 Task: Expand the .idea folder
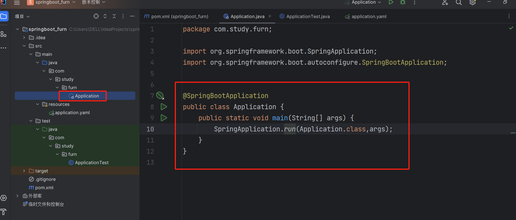[x=24, y=37]
